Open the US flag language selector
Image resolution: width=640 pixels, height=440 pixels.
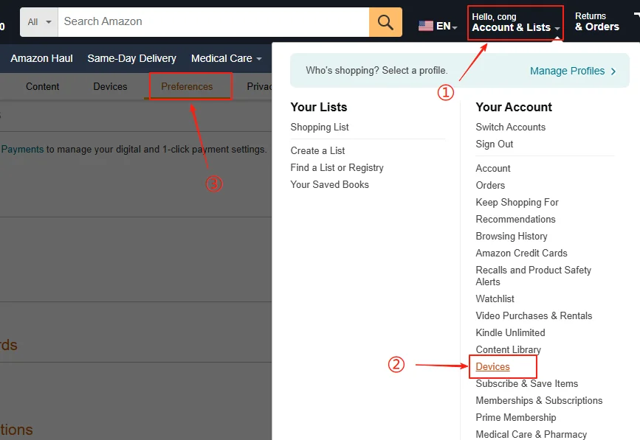point(438,26)
